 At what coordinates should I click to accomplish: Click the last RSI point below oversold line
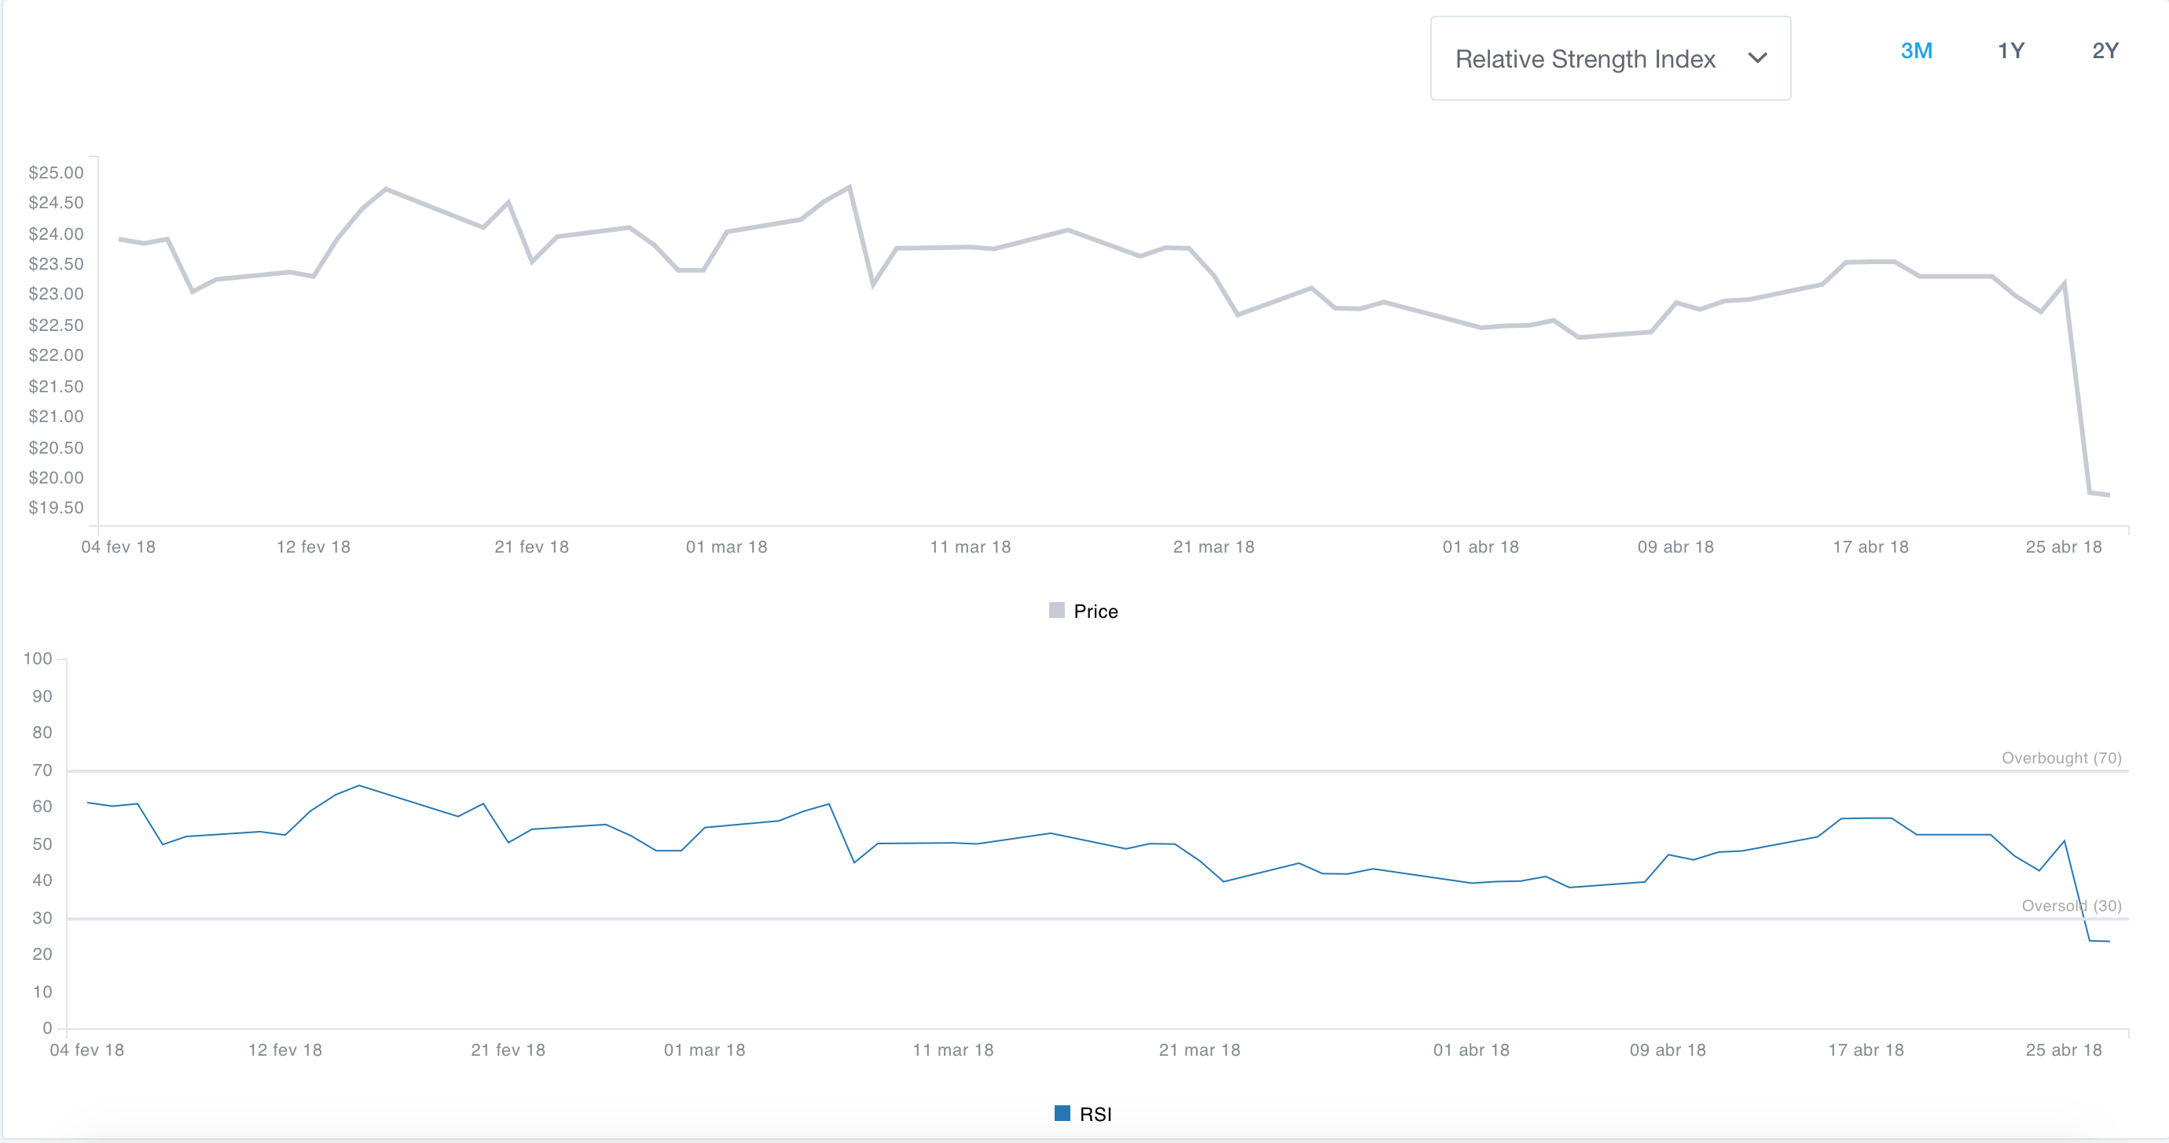point(2108,941)
